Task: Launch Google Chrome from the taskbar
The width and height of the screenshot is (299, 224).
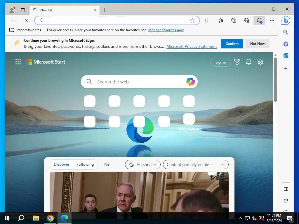Action: pos(50,218)
